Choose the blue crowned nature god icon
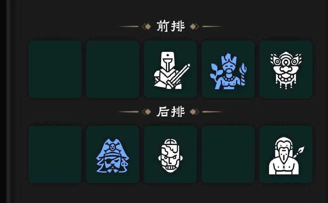 [x=228, y=69]
